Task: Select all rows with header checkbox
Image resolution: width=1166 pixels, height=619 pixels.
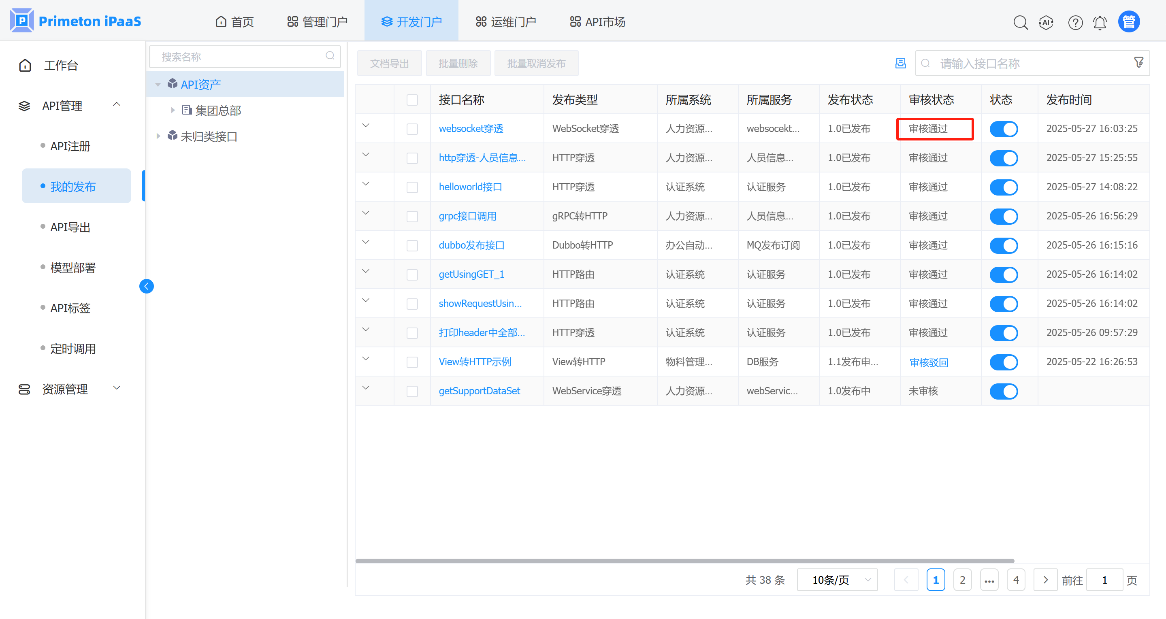Action: coord(412,100)
